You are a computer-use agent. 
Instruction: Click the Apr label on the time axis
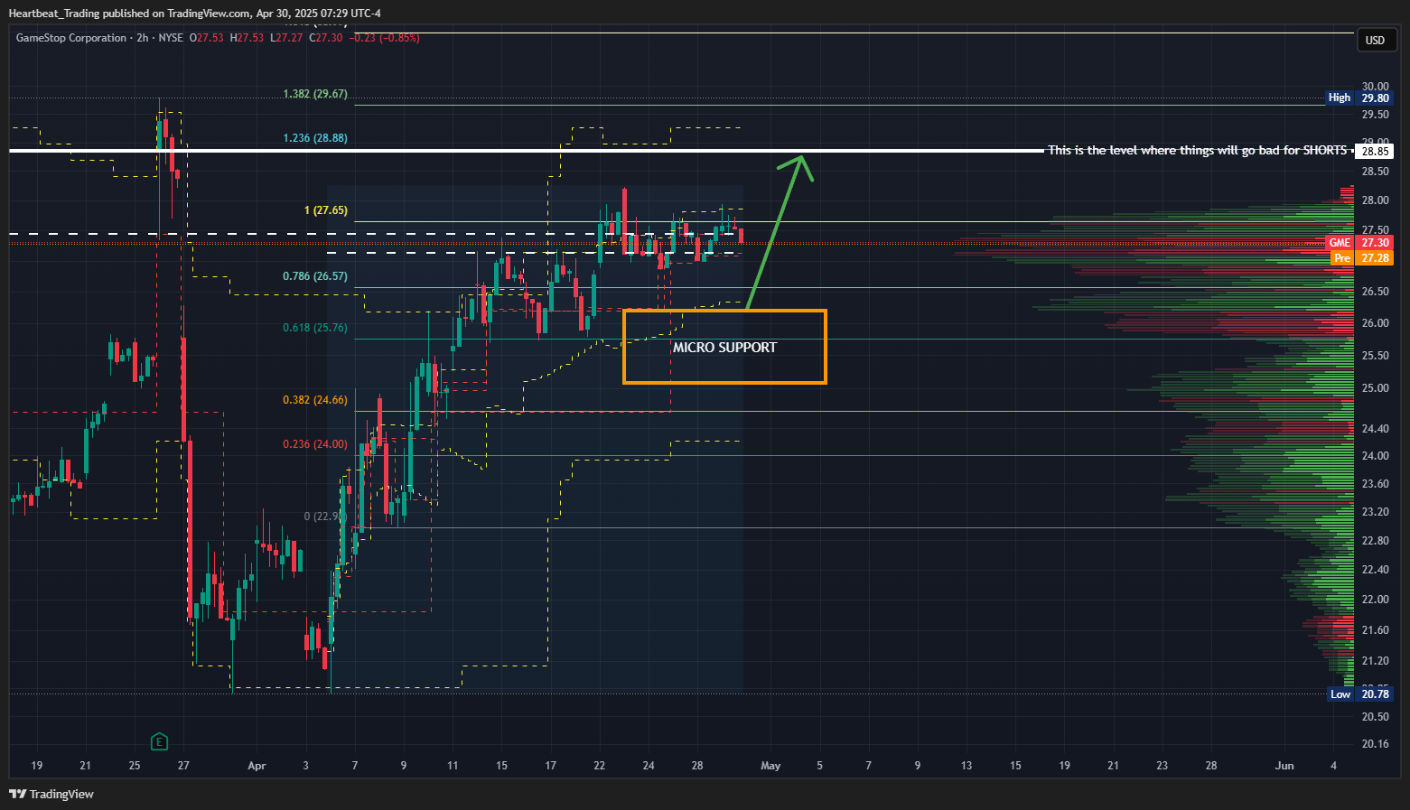[x=257, y=766]
